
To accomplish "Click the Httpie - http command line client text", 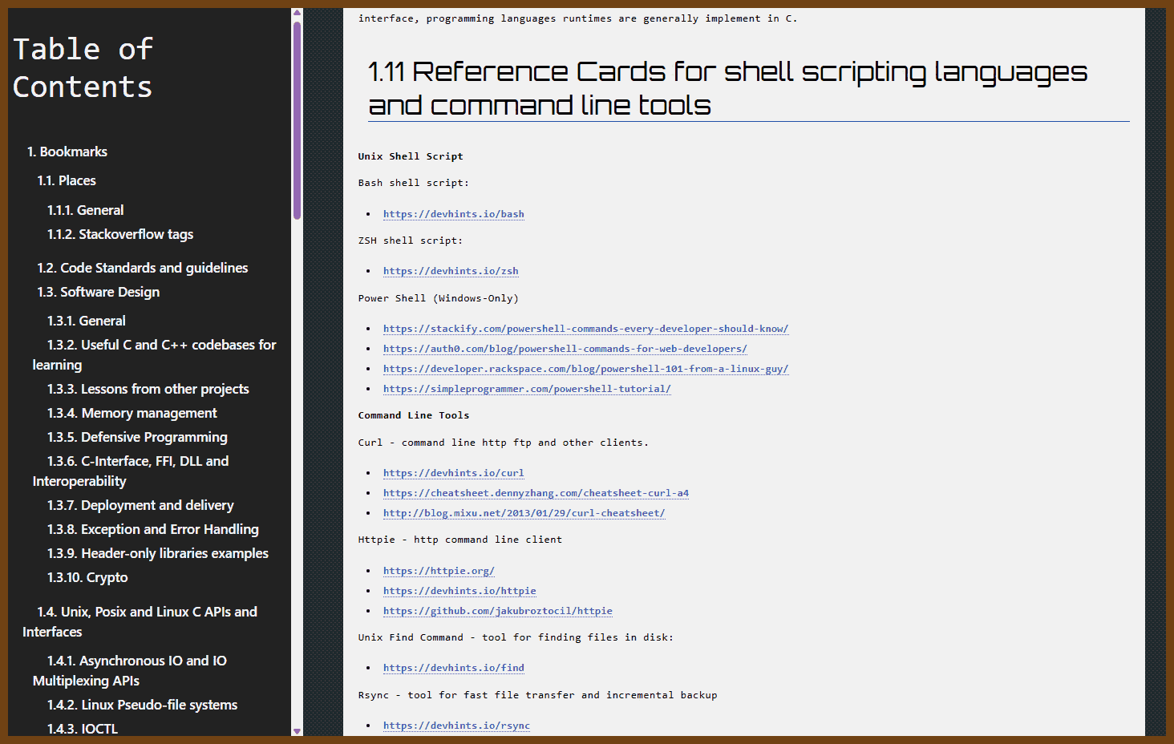I will pyautogui.click(x=460, y=540).
